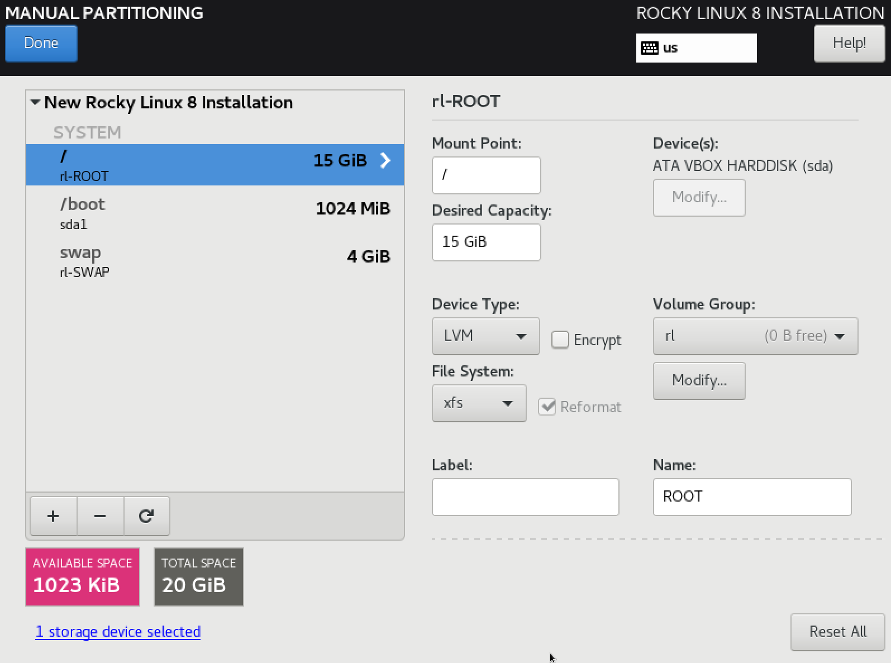This screenshot has width=891, height=663.
Task: Open Help! button
Action: [849, 43]
